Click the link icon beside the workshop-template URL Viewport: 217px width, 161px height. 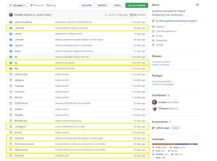pos(153,21)
